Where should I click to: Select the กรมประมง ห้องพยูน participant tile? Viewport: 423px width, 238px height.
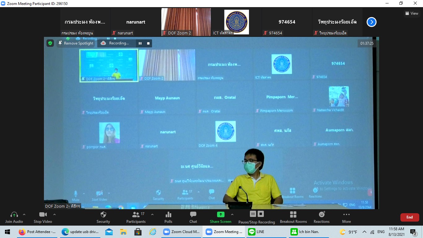point(85,22)
